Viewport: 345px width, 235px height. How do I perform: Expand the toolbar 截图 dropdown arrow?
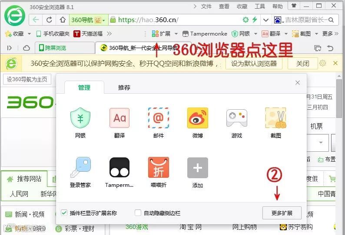(316, 34)
